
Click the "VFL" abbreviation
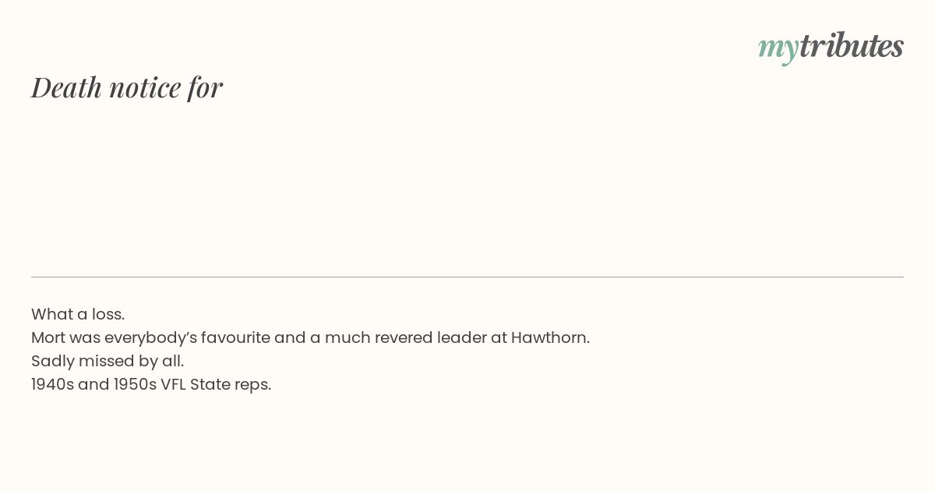173,384
